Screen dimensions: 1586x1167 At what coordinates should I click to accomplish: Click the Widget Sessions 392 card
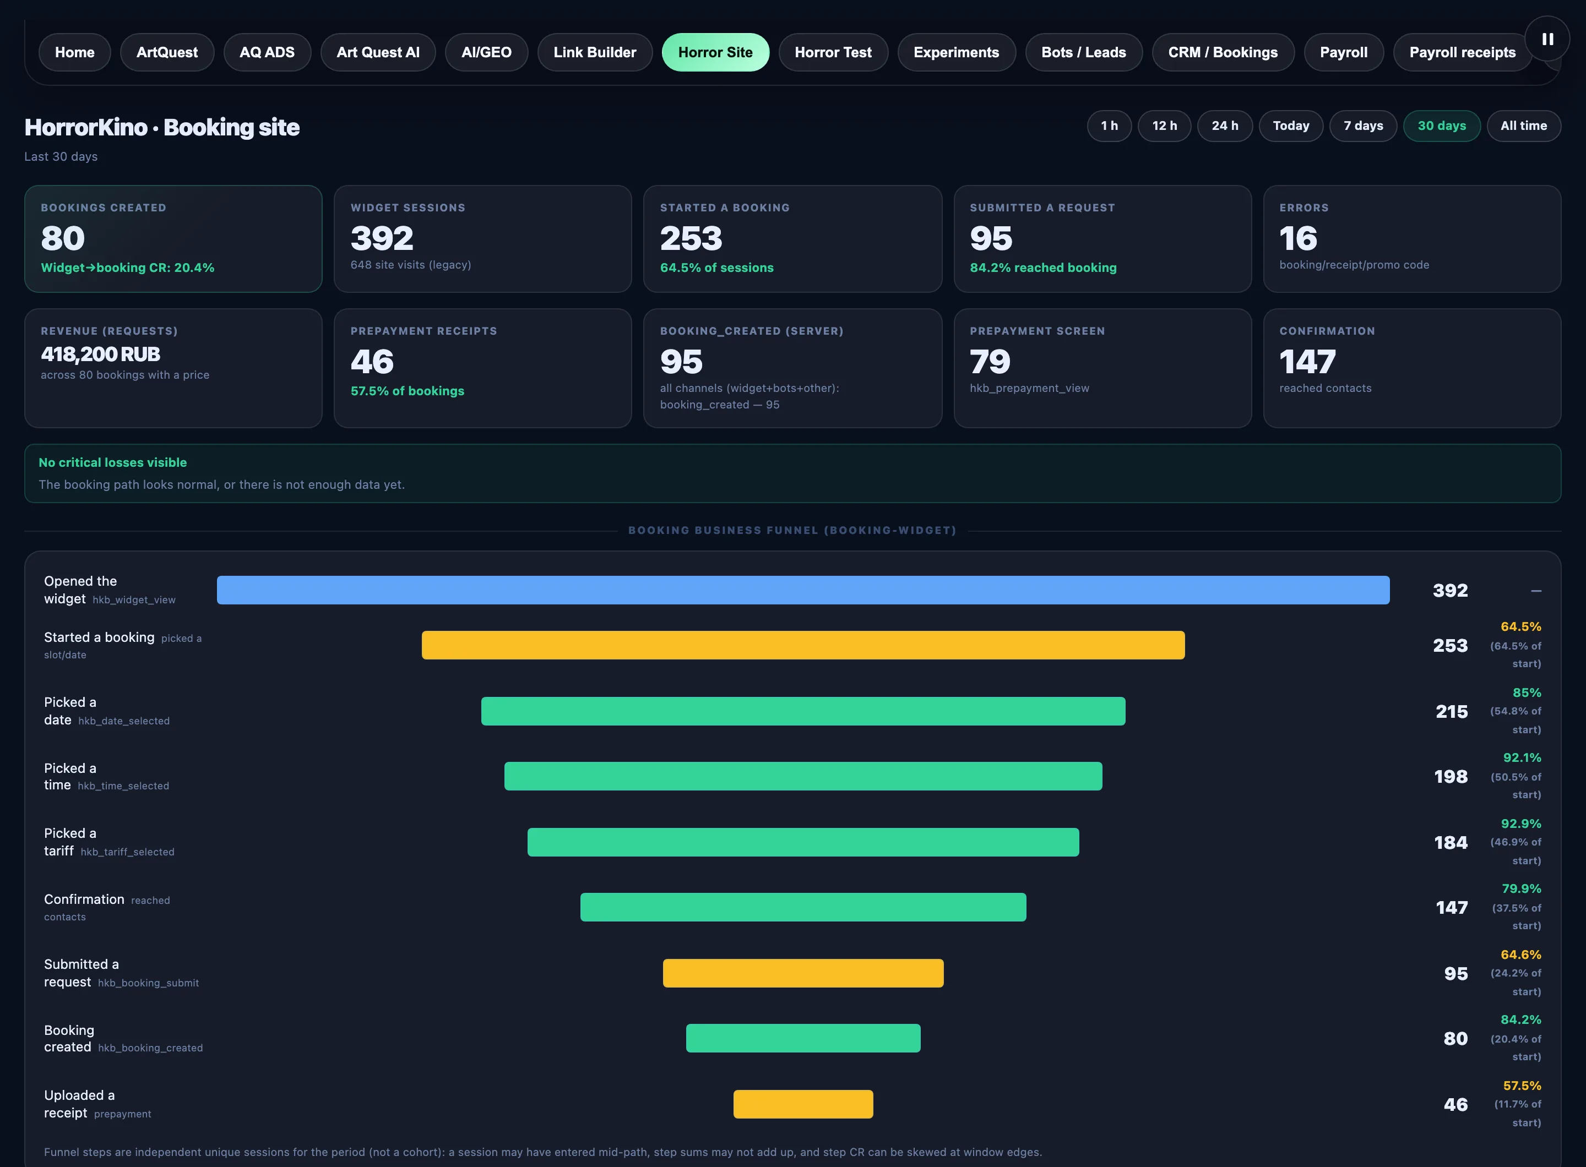click(x=483, y=239)
